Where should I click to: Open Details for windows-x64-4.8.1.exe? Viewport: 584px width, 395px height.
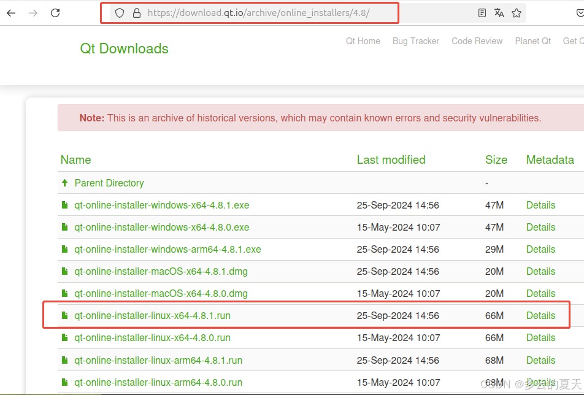540,205
